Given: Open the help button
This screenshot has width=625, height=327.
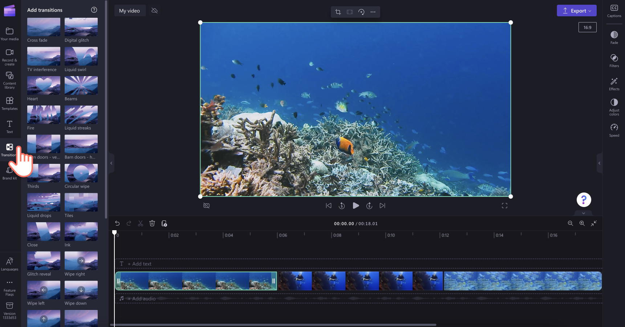Looking at the screenshot, I should 584,199.
